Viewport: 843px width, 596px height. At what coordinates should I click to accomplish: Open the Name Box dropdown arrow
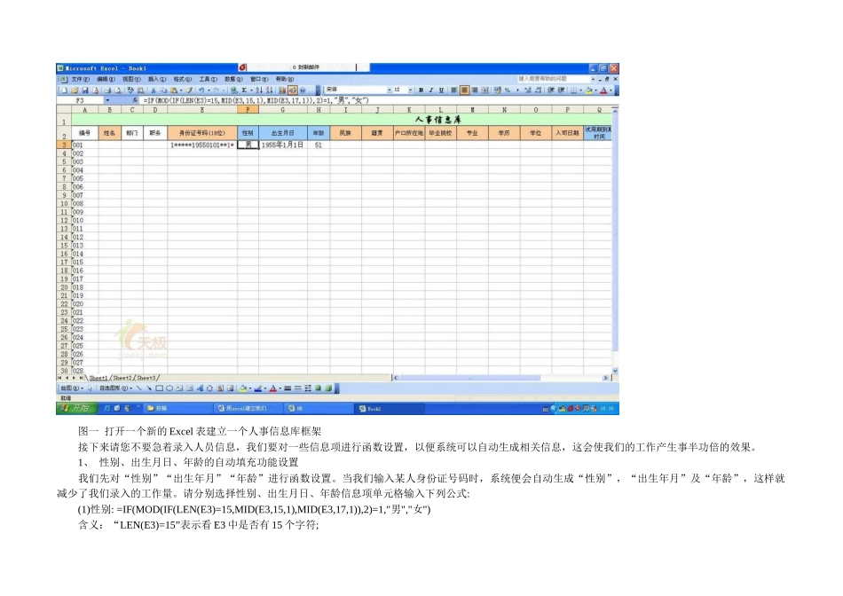[107, 100]
